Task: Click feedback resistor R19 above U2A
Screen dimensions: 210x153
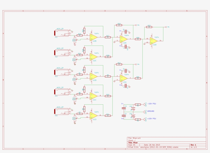Action: tap(119, 25)
